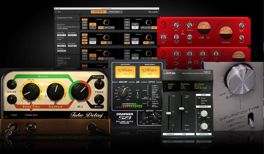
Task: Open the S/PDIF Source dropdown
Action: (61, 46)
